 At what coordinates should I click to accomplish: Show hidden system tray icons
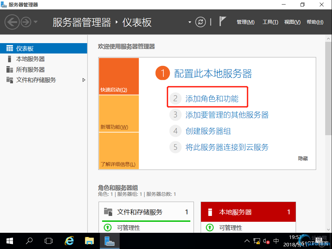pos(247,241)
